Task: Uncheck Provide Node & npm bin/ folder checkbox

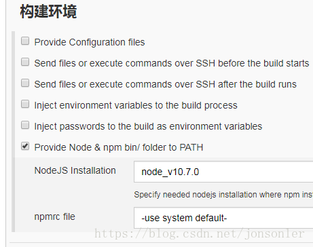Action: click(x=25, y=146)
